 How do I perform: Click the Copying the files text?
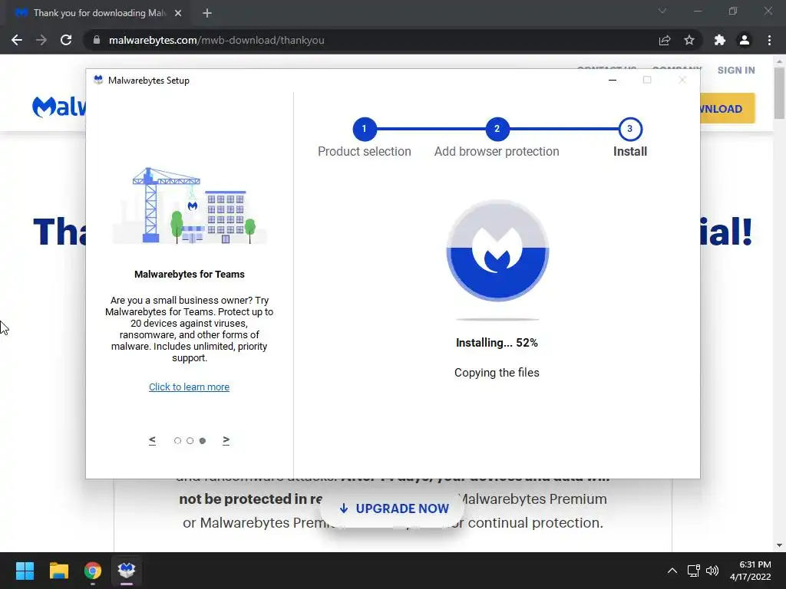click(497, 373)
